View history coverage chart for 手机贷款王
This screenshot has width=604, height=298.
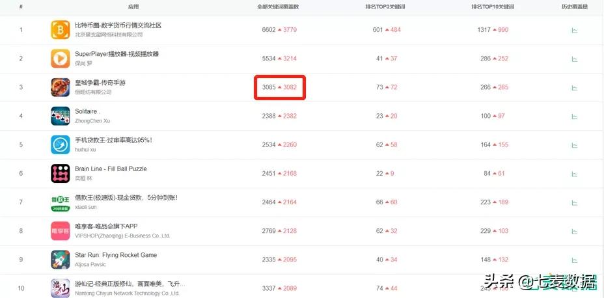[x=574, y=145]
